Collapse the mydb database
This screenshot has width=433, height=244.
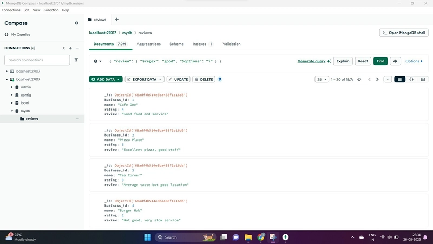pyautogui.click(x=12, y=111)
